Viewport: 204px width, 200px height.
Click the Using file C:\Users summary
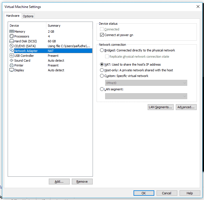(69, 46)
